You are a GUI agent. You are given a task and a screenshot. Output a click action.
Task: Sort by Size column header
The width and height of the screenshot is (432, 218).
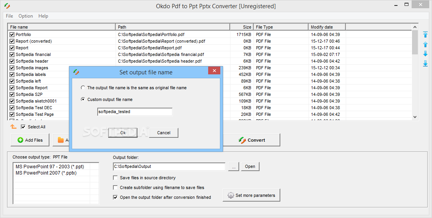[242, 27]
